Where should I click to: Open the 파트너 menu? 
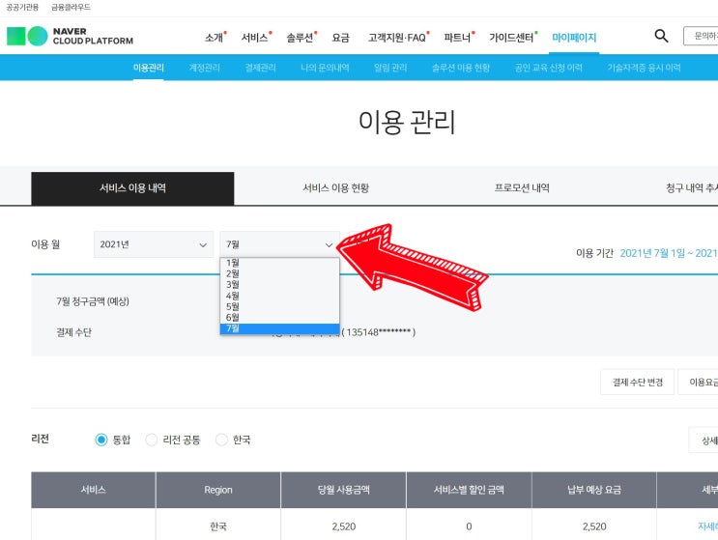tap(457, 38)
